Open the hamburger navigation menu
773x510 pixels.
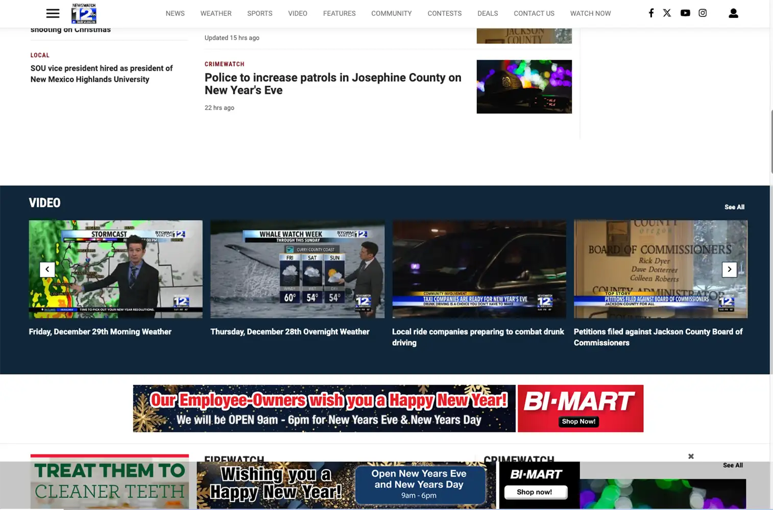53,13
